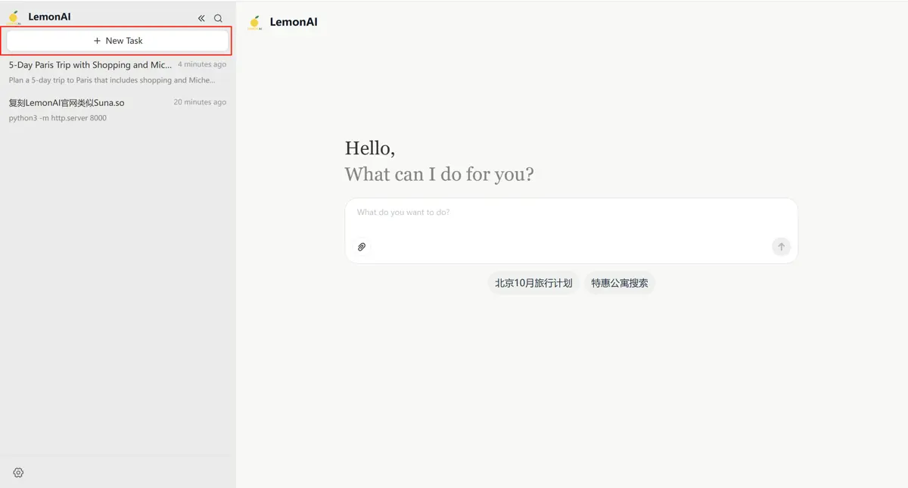Open search with the magnifier icon
This screenshot has width=908, height=488.
(x=218, y=18)
